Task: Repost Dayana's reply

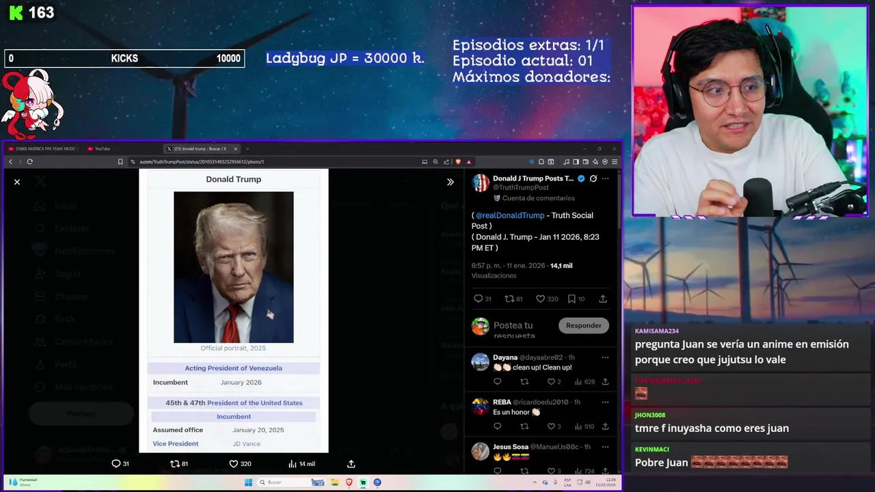Action: (524, 382)
